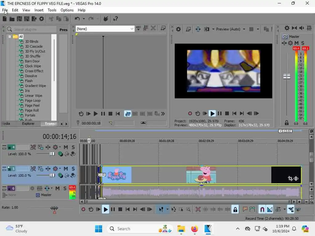Open track 5 FX dropdown arrow
Image resolution: width=315 pixels, height=236 pixels.
[60, 168]
